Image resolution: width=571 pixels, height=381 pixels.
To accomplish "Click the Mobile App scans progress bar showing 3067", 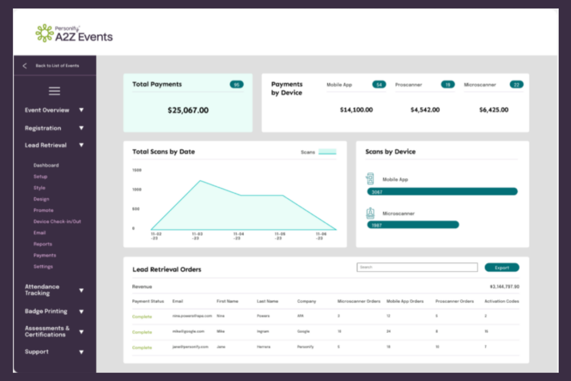I will point(442,191).
